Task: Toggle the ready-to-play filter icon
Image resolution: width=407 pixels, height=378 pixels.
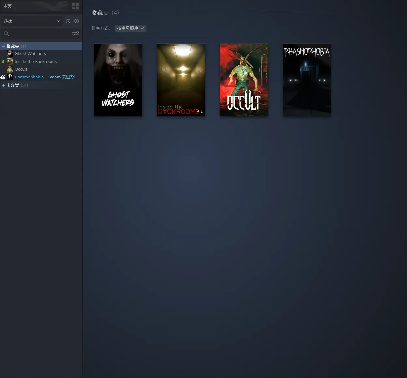Action: pyautogui.click(x=77, y=21)
